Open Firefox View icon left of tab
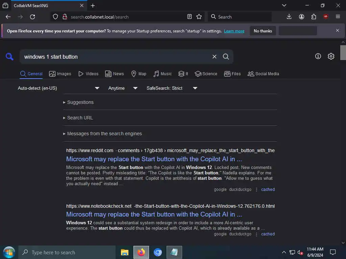346x259 pixels. click(5, 5)
